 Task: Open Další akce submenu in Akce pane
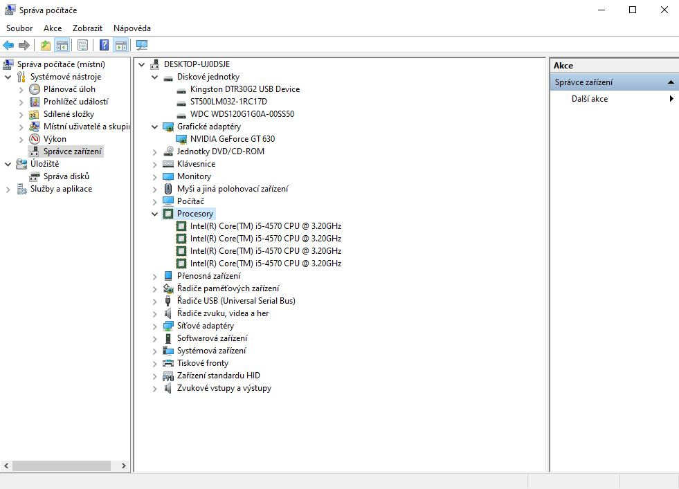click(615, 99)
